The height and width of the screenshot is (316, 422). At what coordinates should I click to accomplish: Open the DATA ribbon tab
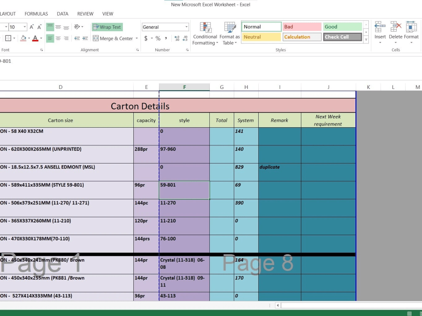click(x=62, y=14)
